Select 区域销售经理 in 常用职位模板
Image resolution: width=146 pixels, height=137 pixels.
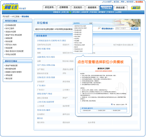10,25
